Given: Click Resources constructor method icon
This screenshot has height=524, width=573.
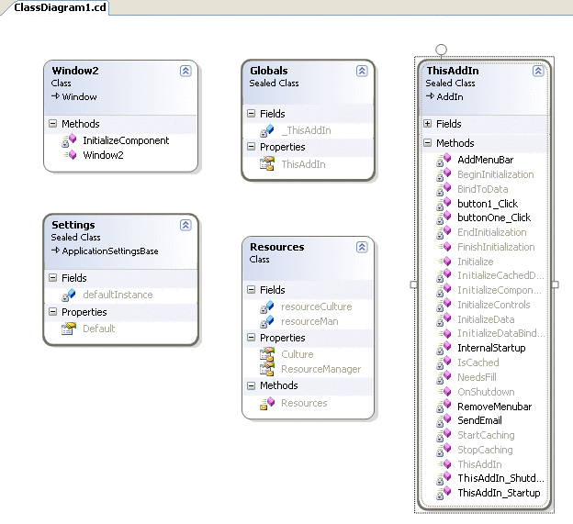Looking at the screenshot, I should pyautogui.click(x=267, y=403).
